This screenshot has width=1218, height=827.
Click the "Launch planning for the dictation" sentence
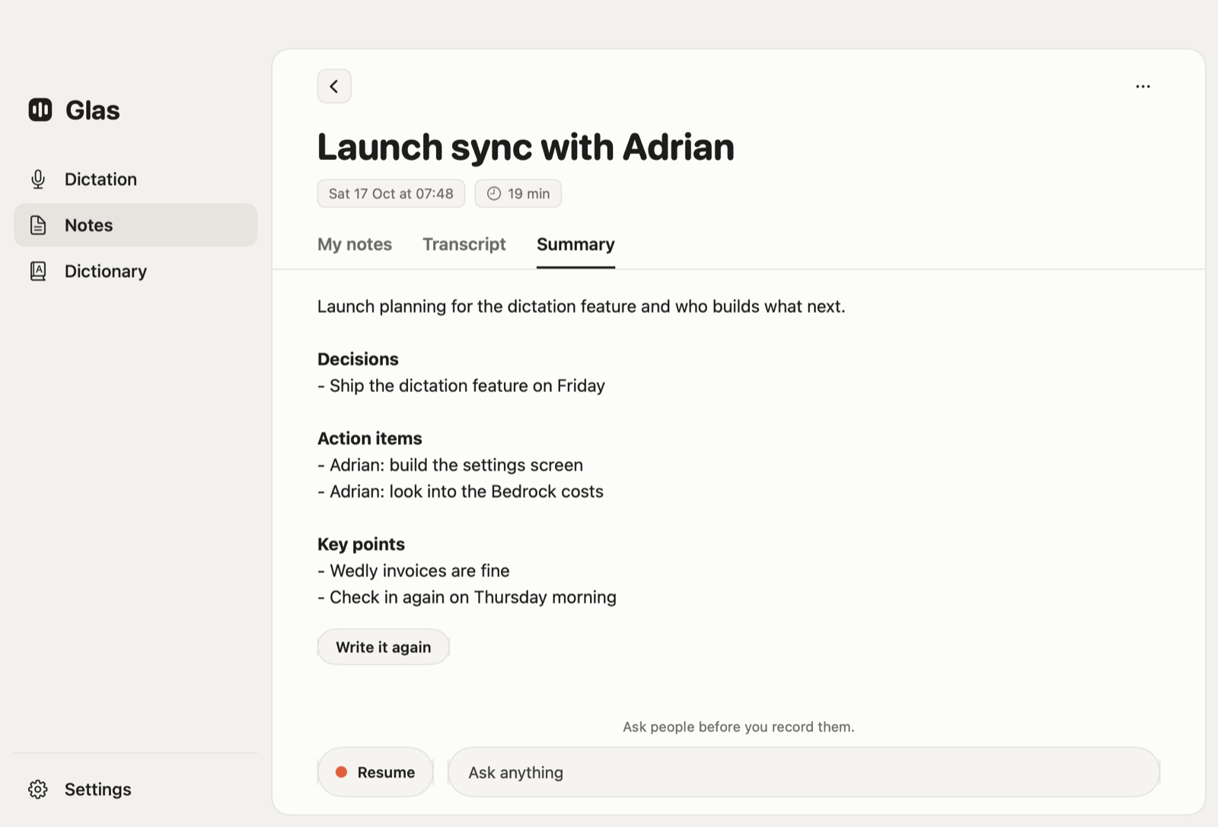pos(582,306)
